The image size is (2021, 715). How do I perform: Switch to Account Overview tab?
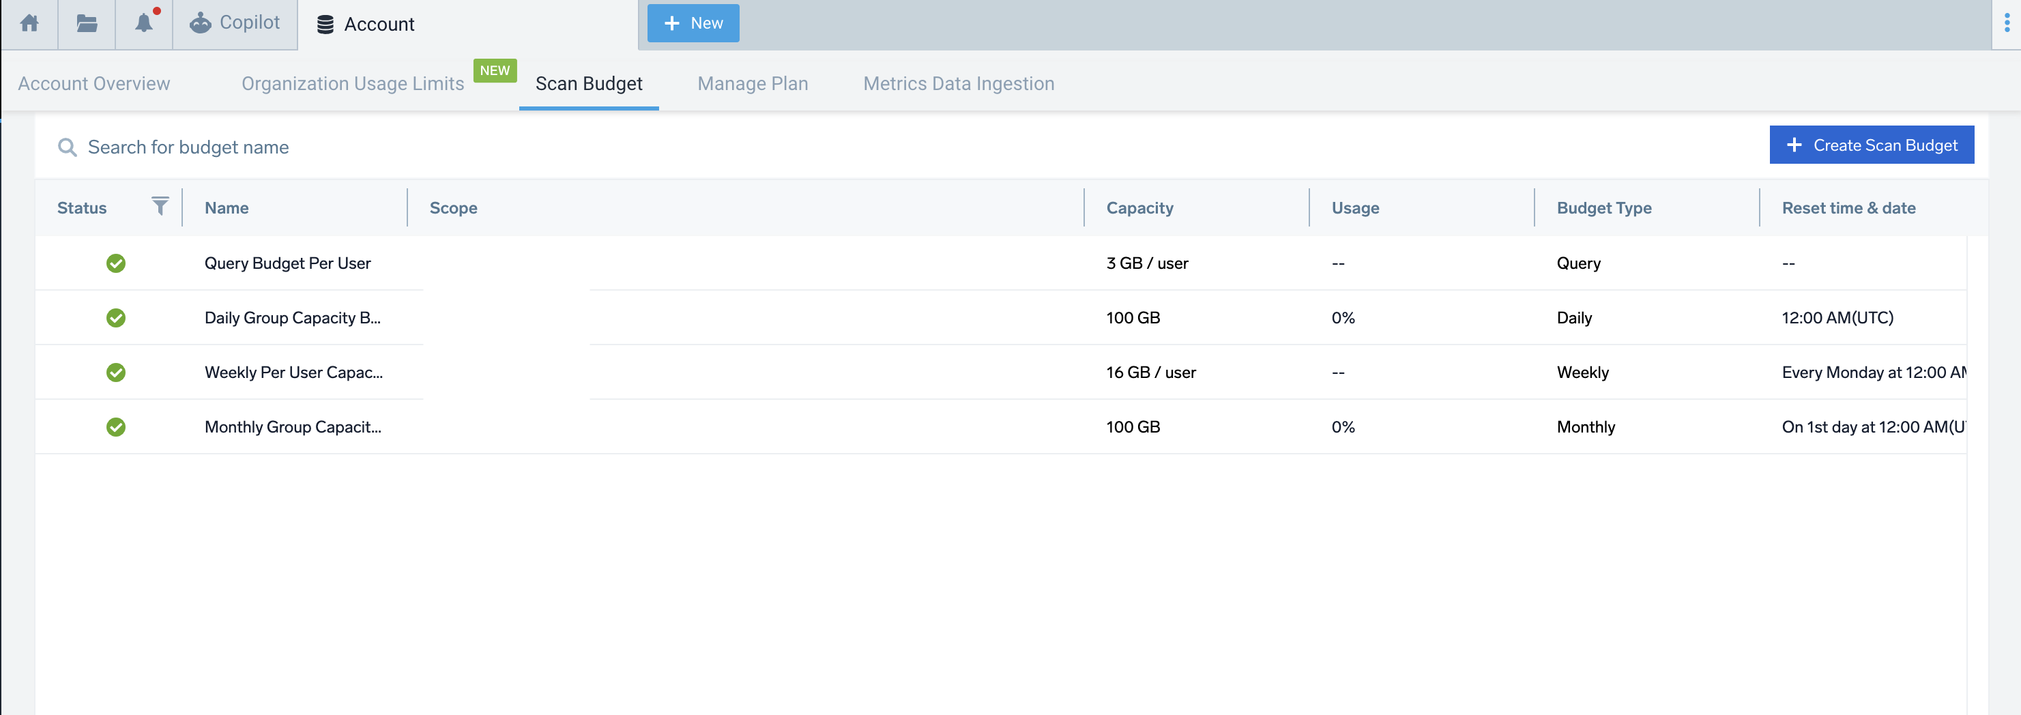pos(94,84)
